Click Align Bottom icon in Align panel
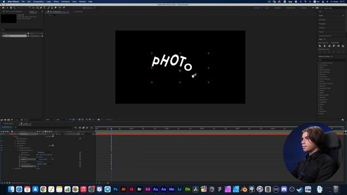 (343, 45)
